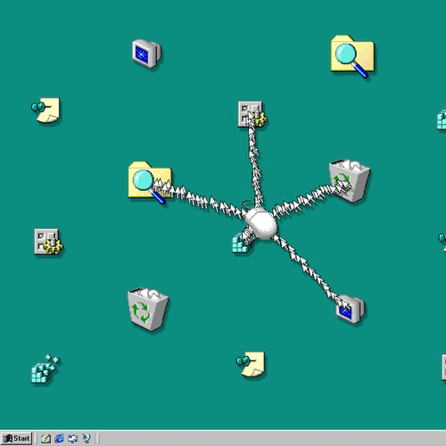Select the search folder icon touched by cursor trail
446x446 pixels.
click(150, 183)
